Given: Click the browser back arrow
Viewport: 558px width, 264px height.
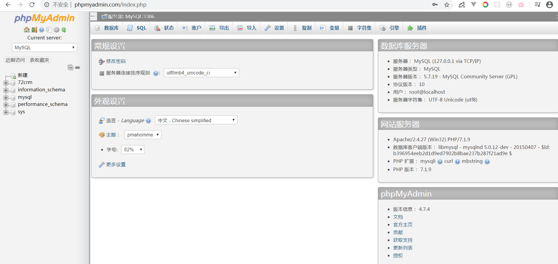Looking at the screenshot, I should [x=8, y=5].
